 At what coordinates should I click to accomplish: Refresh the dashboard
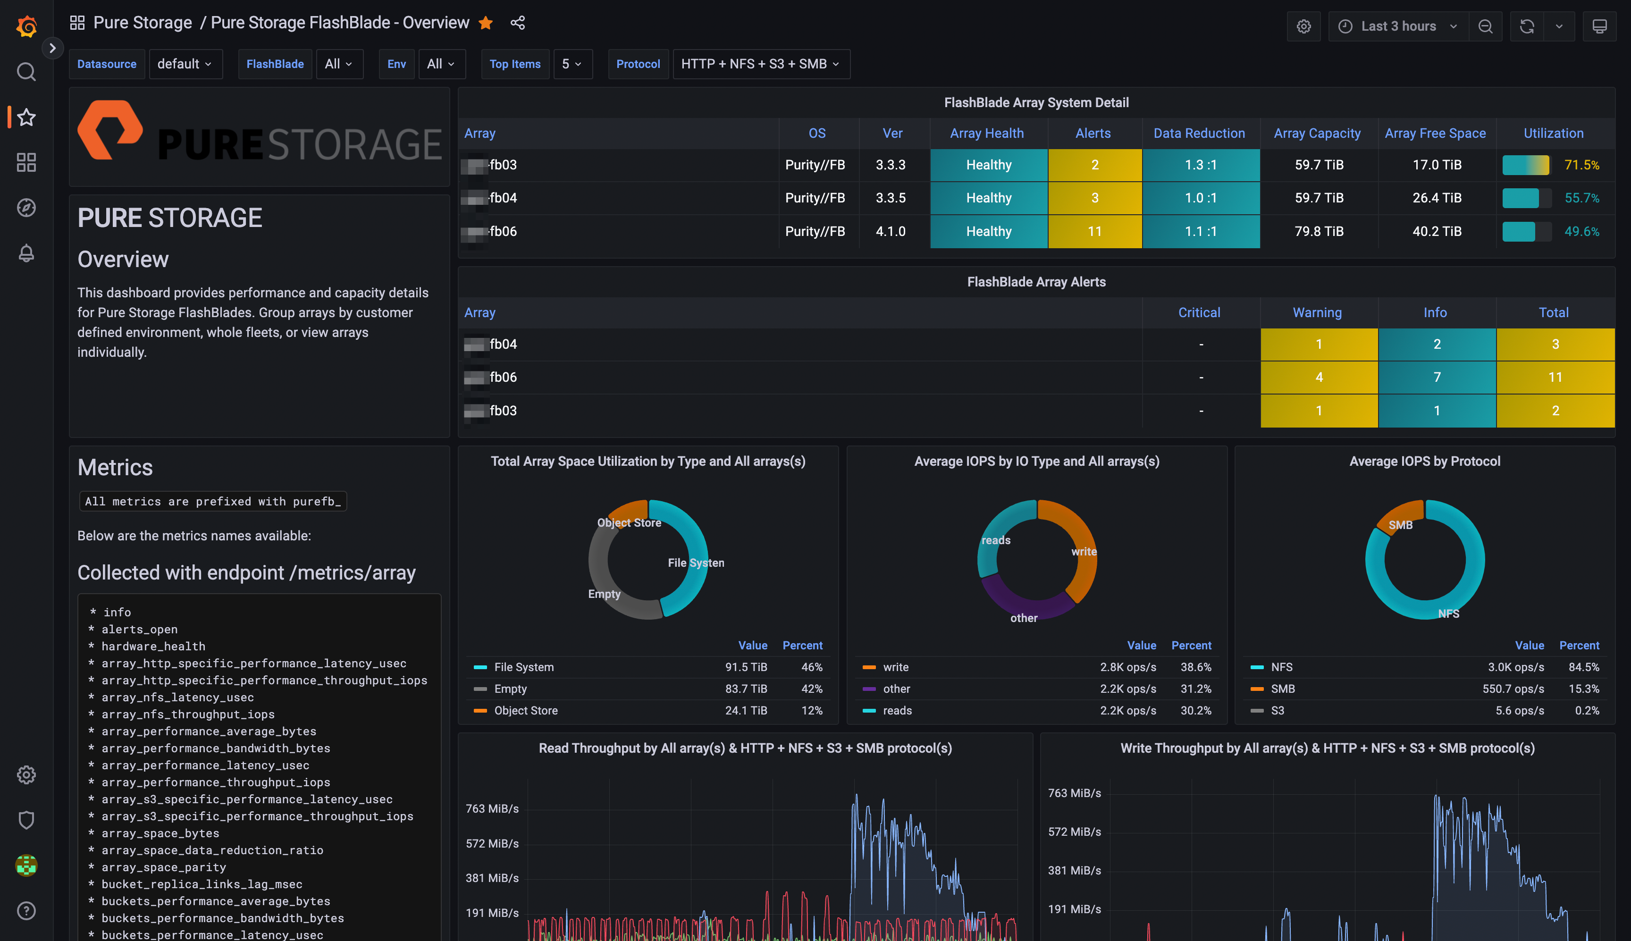tap(1526, 26)
